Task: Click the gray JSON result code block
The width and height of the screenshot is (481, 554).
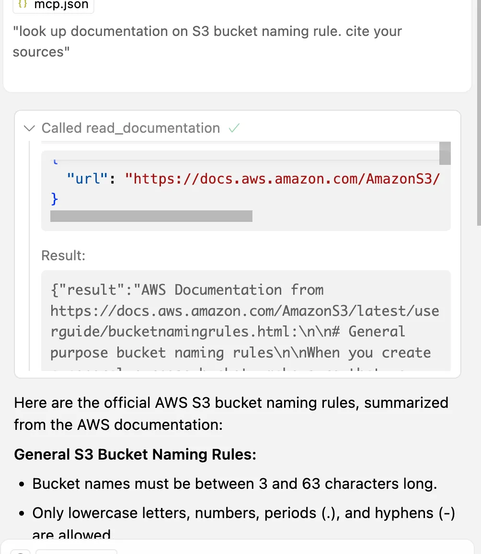Action: click(244, 321)
